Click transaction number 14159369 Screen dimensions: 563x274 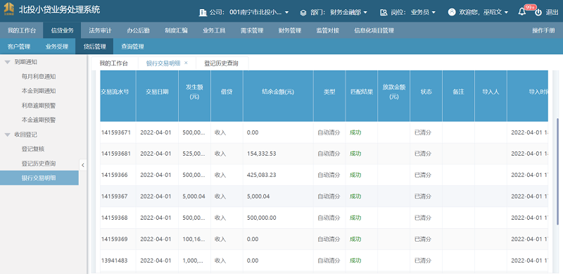pyautogui.click(x=114, y=239)
